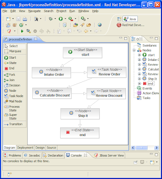The width and height of the screenshot is (162, 179).
Task: Open the Run configurations dropdown arrow
Action: (x=65, y=19)
